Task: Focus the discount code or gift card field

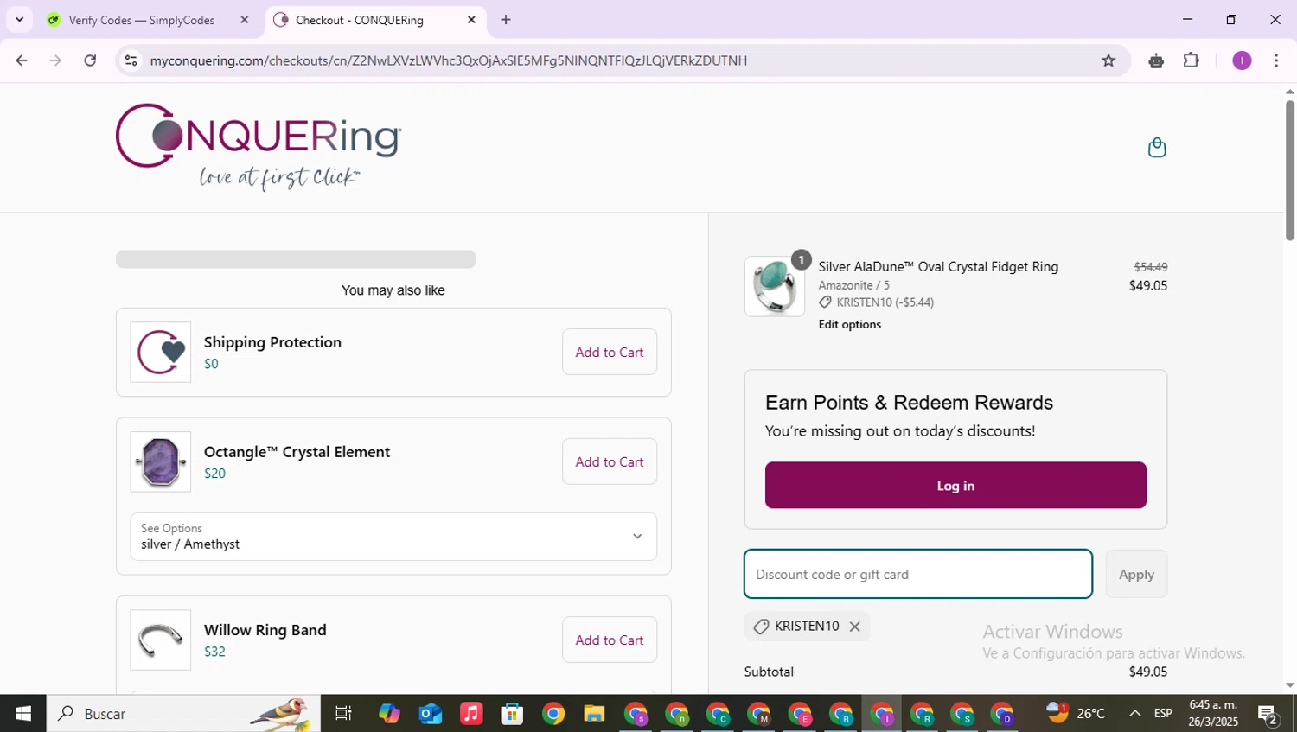Action: click(918, 574)
